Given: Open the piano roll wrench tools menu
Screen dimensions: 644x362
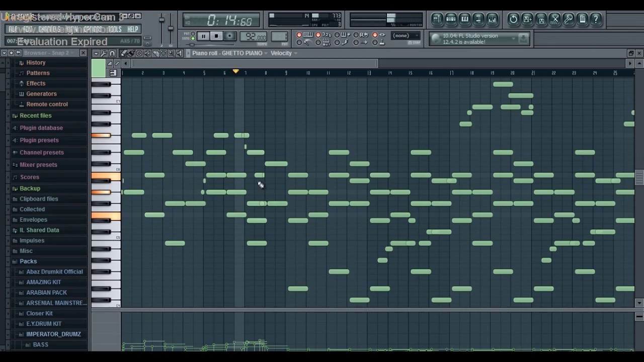Looking at the screenshot, I should click(104, 53).
